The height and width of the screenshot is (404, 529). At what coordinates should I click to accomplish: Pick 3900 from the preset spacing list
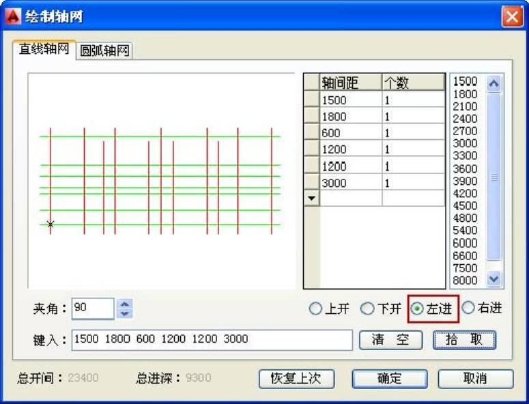[465, 181]
